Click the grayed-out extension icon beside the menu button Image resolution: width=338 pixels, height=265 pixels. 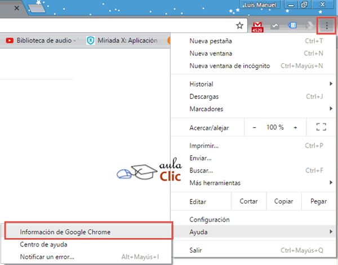(310, 25)
